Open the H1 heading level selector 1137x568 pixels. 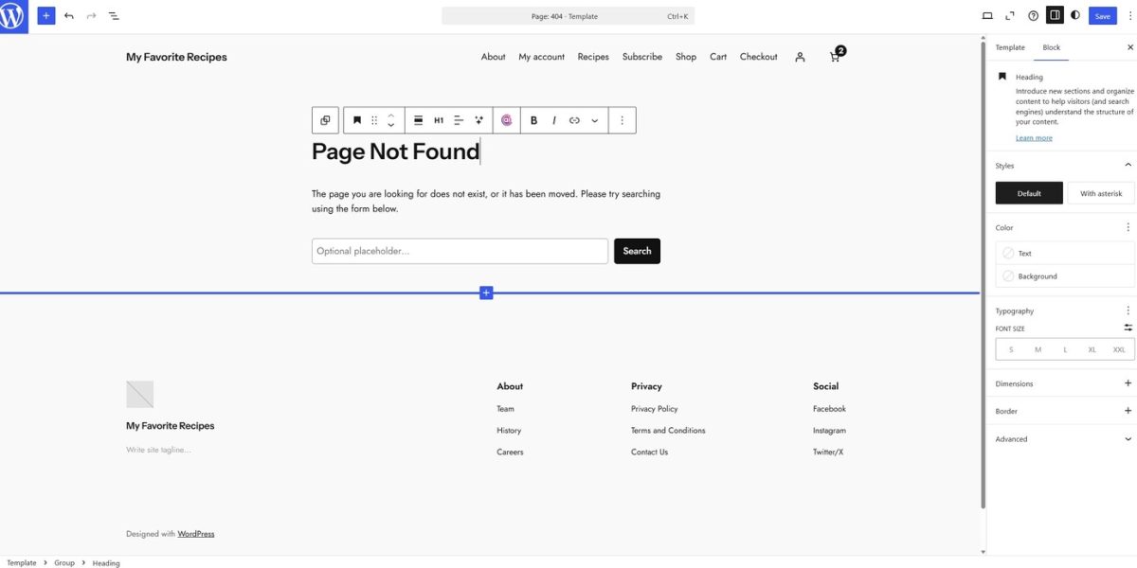tap(438, 119)
